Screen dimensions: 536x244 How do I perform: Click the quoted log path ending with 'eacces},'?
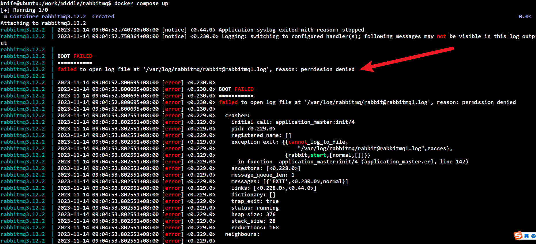pyautogui.click(x=375, y=149)
